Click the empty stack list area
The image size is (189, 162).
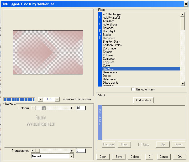click(x=144, y=123)
